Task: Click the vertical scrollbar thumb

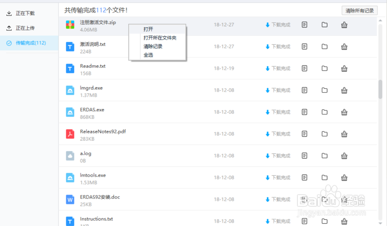Action: click(380, 89)
